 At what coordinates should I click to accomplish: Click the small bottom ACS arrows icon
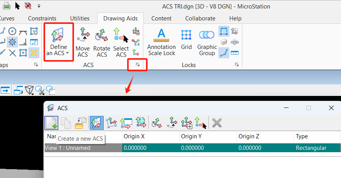click(136, 52)
